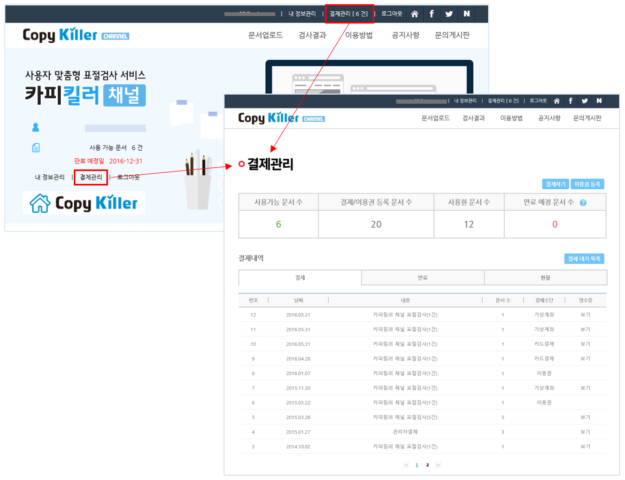Click 카피킬러 채널 표절검사(5건) entry

click(405, 417)
